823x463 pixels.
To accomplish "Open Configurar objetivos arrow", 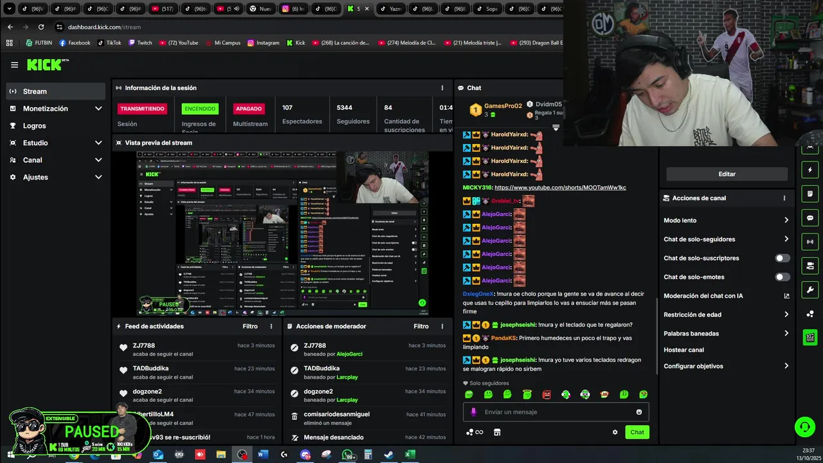I will point(786,366).
